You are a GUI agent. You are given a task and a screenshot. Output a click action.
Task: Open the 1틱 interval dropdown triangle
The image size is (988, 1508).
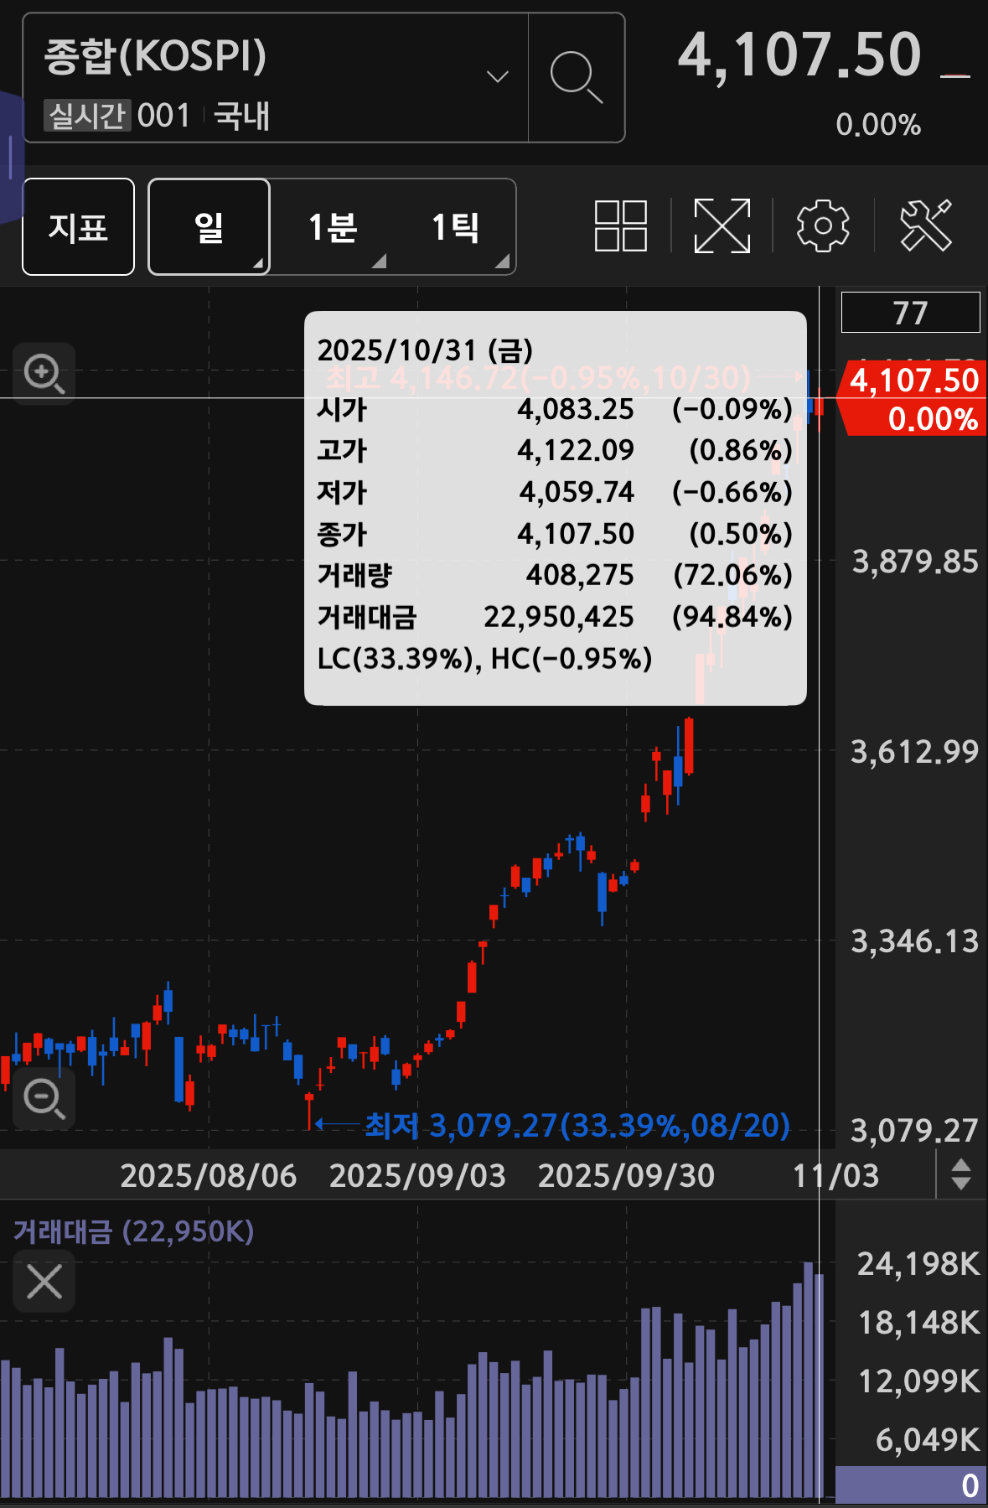(x=503, y=261)
